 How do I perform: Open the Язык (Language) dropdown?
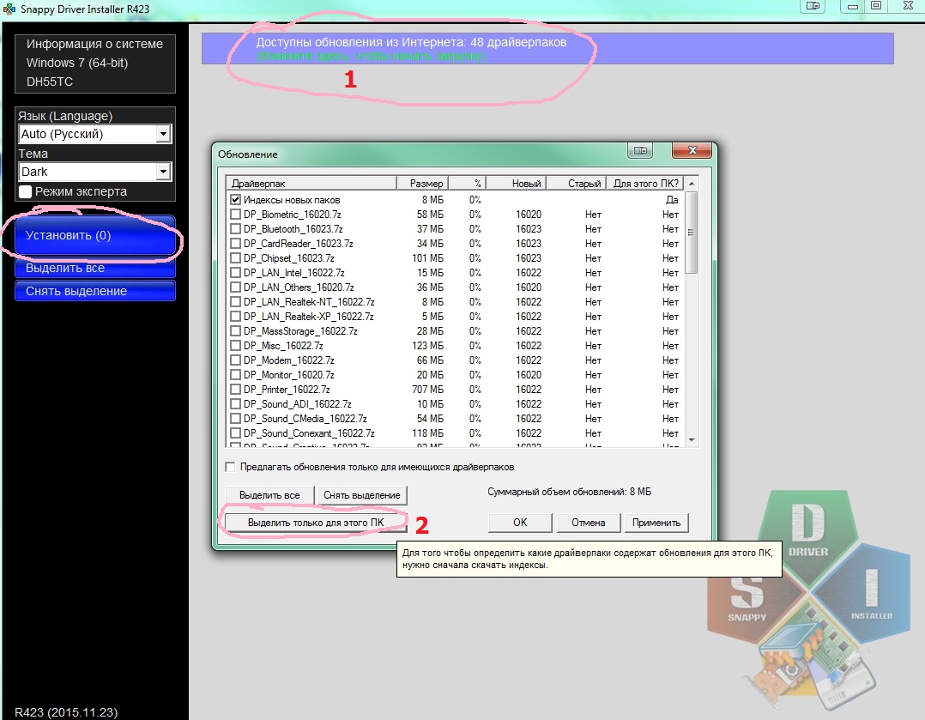163,135
